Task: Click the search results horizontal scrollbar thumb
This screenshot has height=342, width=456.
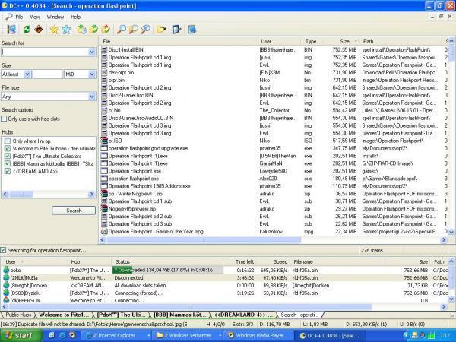Action: pos(204,240)
